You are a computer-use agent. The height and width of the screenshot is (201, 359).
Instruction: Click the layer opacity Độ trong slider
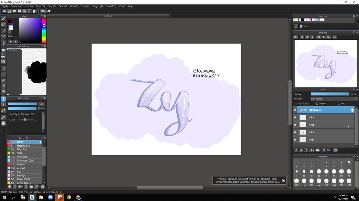(x=330, y=94)
